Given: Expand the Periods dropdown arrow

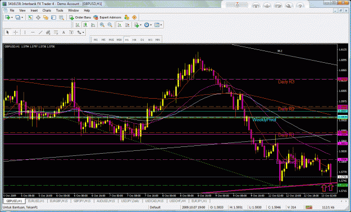Looking at the screenshot, I should [151, 25].
